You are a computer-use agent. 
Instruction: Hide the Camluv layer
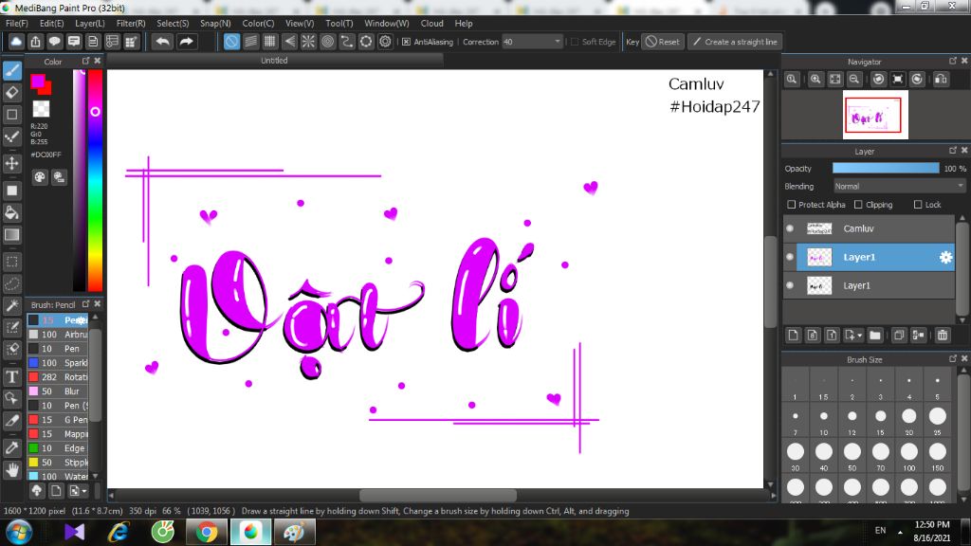click(x=790, y=228)
